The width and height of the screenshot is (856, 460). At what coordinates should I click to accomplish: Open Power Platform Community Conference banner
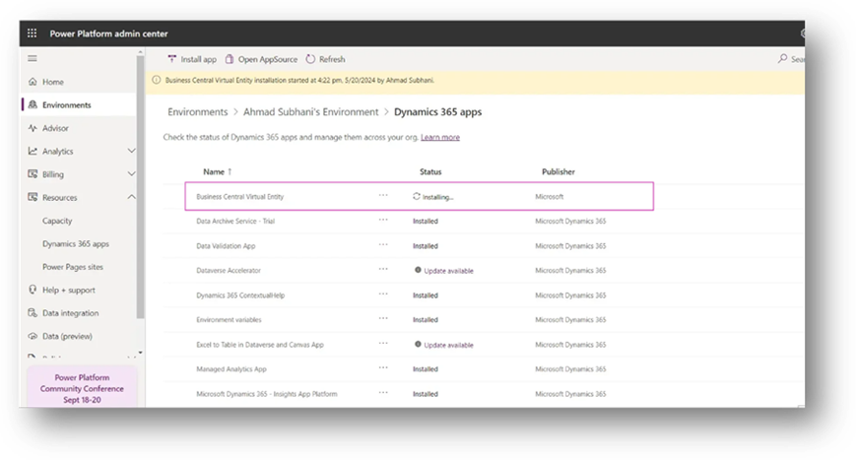(x=82, y=388)
